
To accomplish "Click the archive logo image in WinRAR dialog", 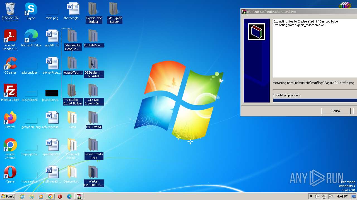I will click(257, 32).
